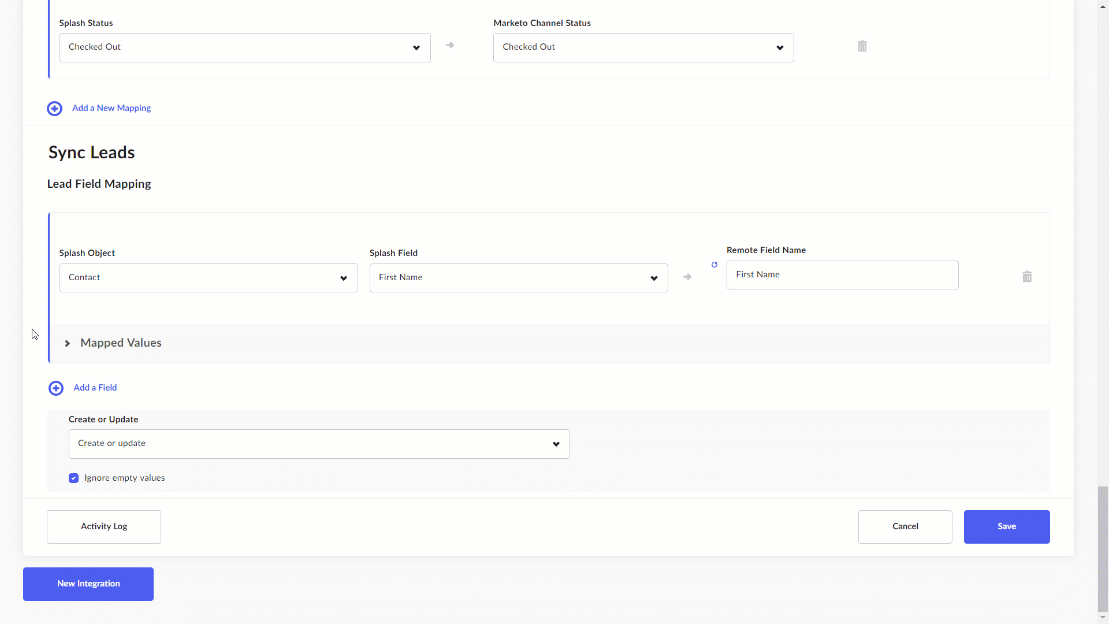This screenshot has width=1109, height=624.
Task: Open the Marketo Channel Status dropdown
Action: pyautogui.click(x=643, y=47)
